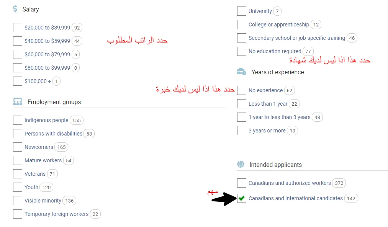Check the "Youth" employment group
Screen dimensions: 388x227
[17, 187]
